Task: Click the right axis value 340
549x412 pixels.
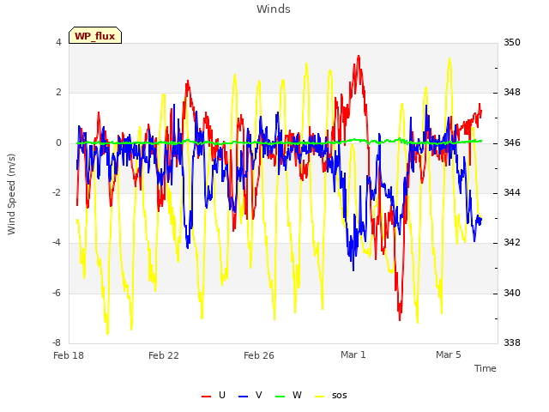Action: click(x=512, y=293)
